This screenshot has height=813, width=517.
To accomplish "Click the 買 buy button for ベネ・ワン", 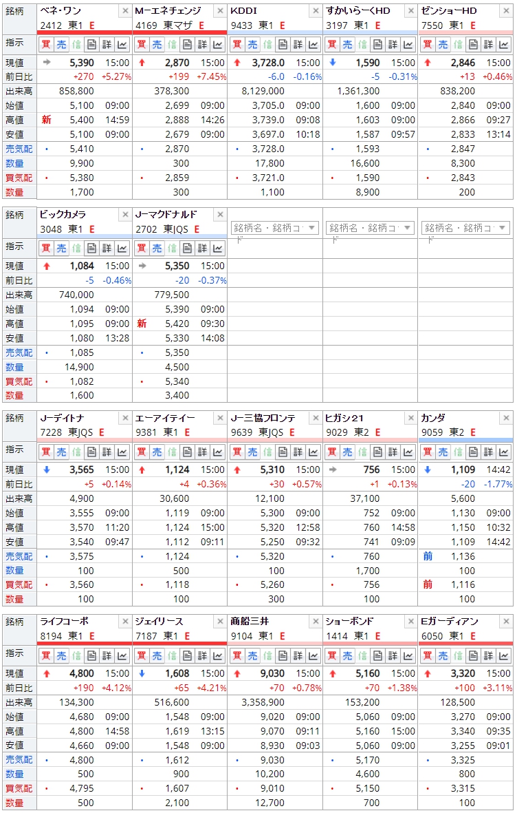I will point(46,45).
